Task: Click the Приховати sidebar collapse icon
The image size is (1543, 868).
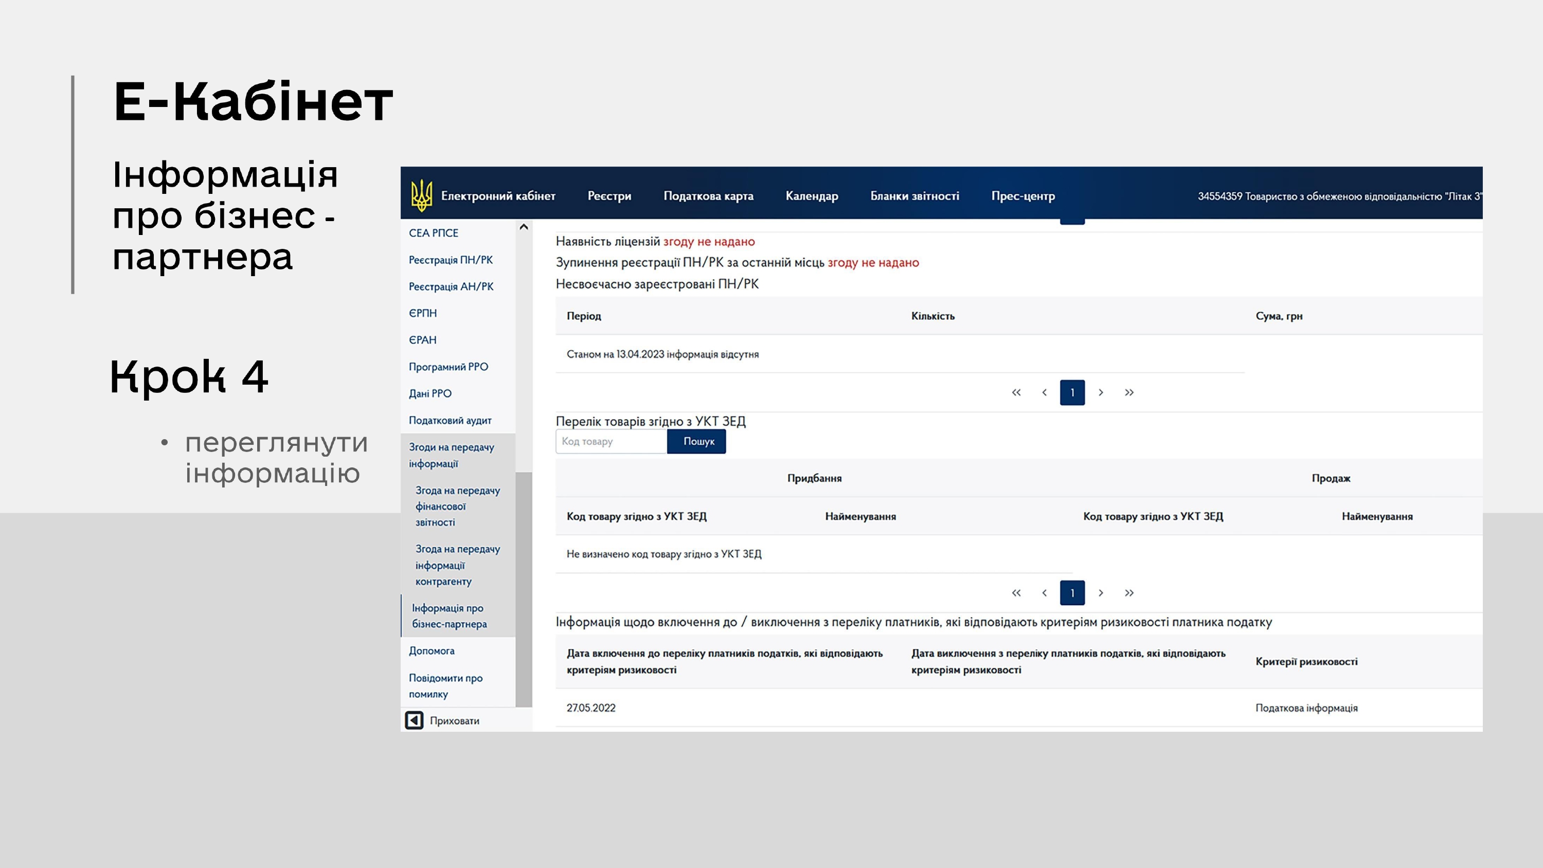Action: point(414,720)
